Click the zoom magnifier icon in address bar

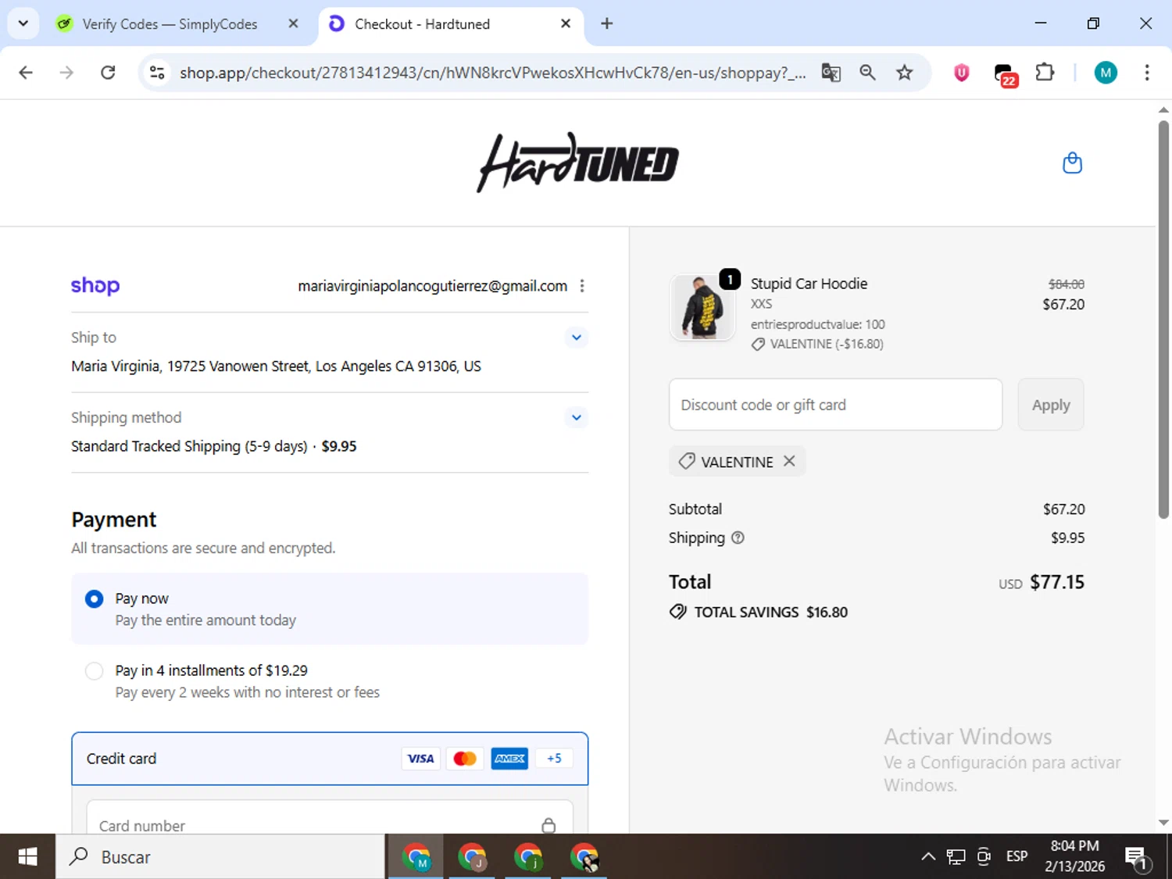[867, 73]
